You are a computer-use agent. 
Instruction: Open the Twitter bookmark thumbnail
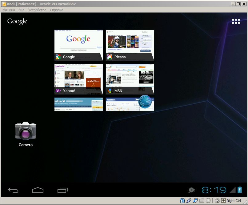[78, 104]
